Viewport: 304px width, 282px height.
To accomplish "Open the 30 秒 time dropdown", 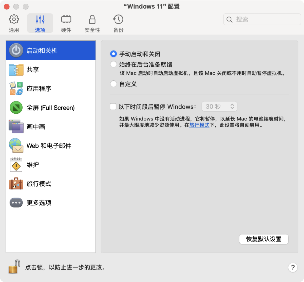I will (x=219, y=107).
